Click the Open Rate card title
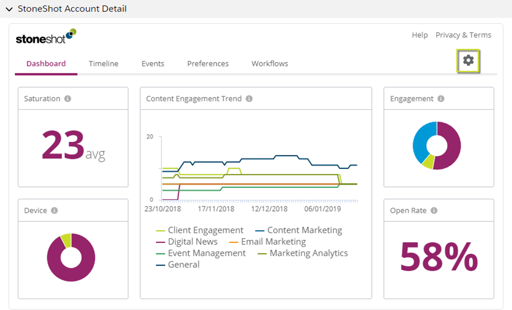The width and height of the screenshot is (512, 310). 408,210
